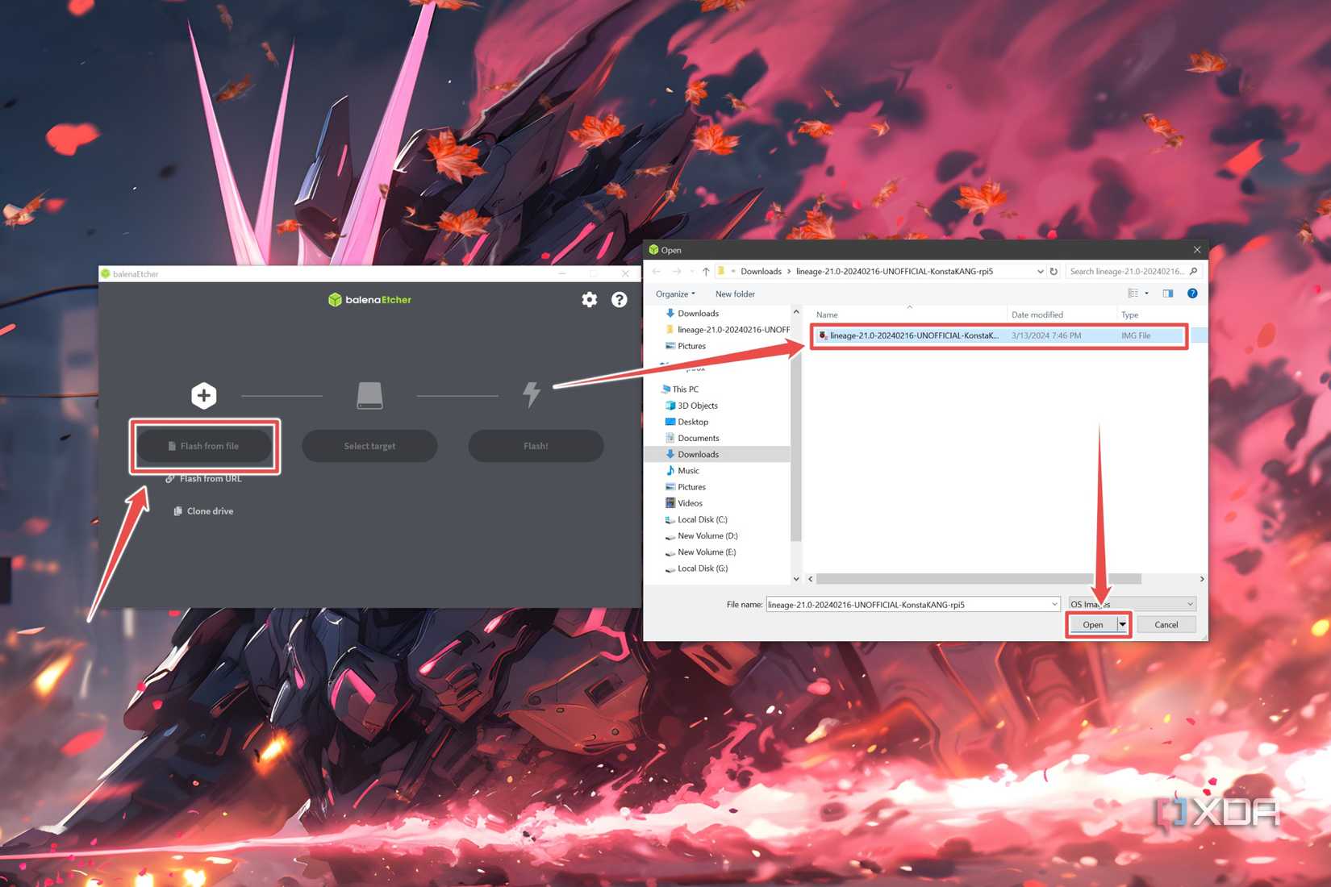The width and height of the screenshot is (1331, 887).
Task: Select Pictures under This PC
Action: [x=685, y=487]
